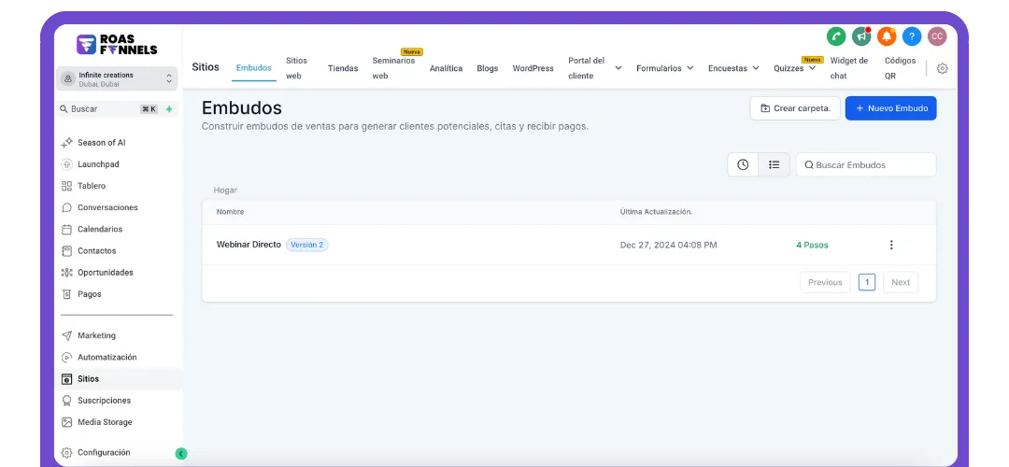Viewport: 1009px width, 467px height.
Task: Open the Webinar Directo funnel
Action: (249, 245)
